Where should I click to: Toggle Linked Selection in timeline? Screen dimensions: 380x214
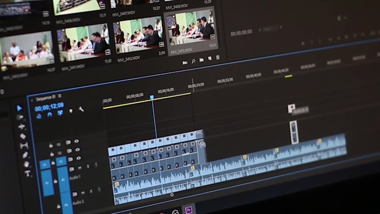[60, 113]
